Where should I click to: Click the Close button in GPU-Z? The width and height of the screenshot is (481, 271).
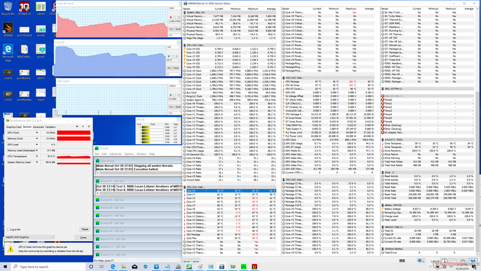83,238
